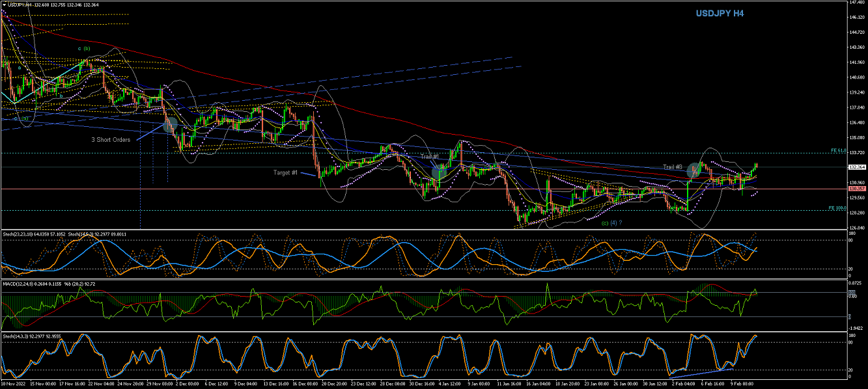Click the "3 Short Orders" text annotation
Screen dimensions: 868x389
(x=110, y=140)
